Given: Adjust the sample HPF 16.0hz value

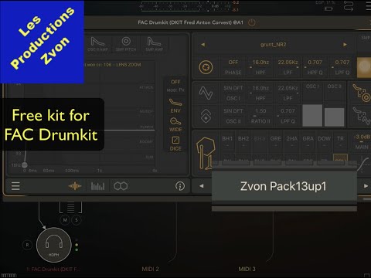Looking at the screenshot, I should click(x=260, y=67).
